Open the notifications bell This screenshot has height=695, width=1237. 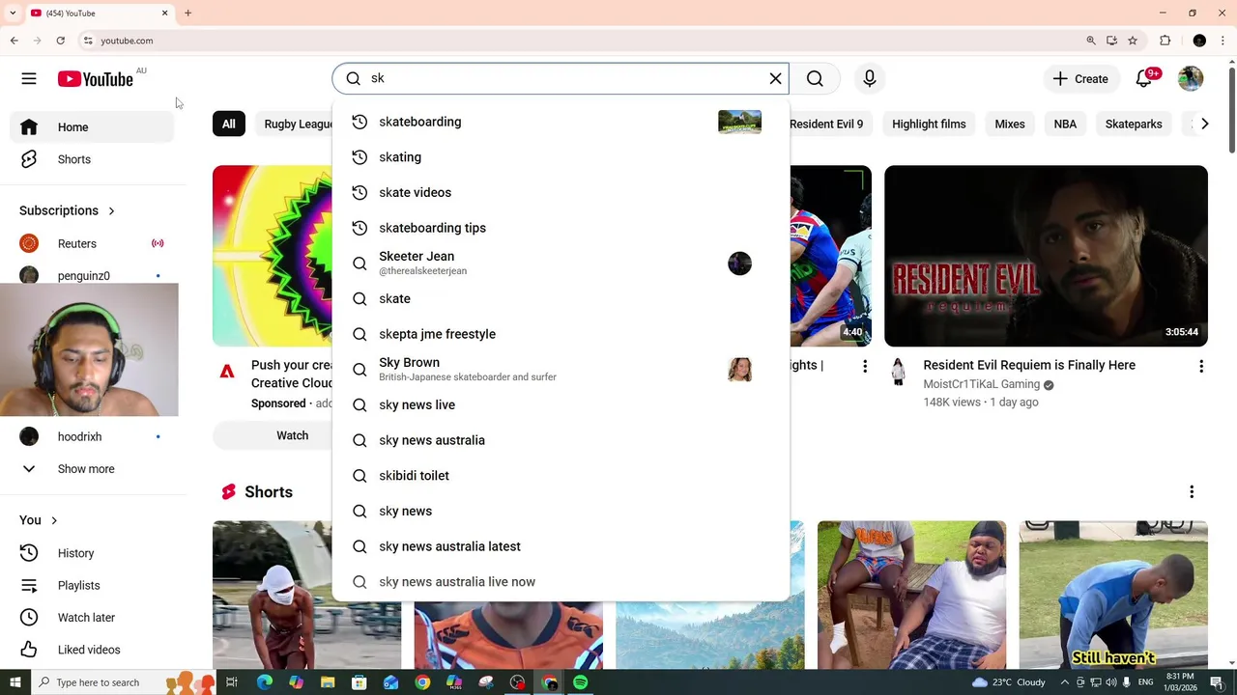[1144, 79]
